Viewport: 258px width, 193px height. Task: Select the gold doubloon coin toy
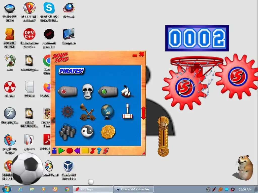tap(108, 132)
